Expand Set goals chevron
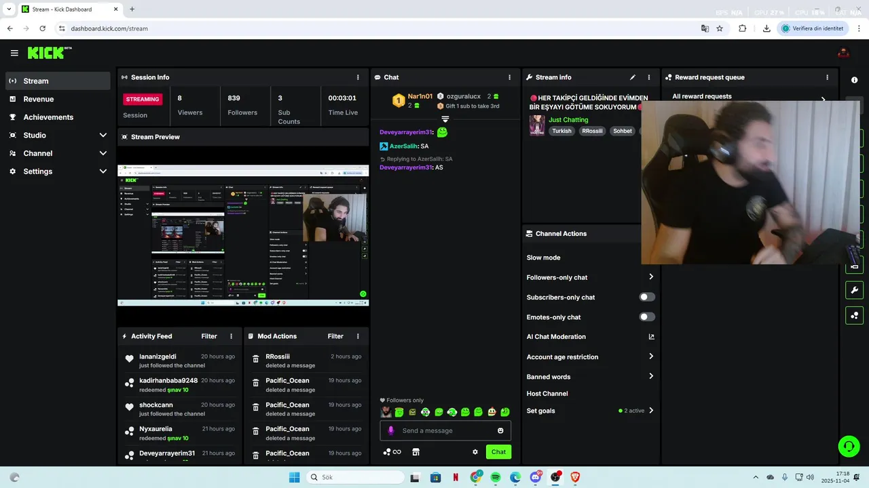Viewport: 869px width, 488px height. click(651, 411)
